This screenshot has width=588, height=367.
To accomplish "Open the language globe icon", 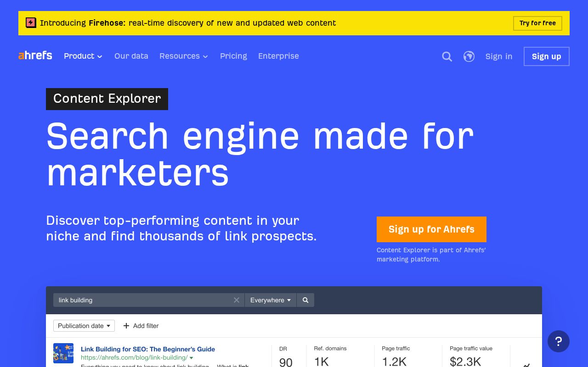I will point(469,56).
